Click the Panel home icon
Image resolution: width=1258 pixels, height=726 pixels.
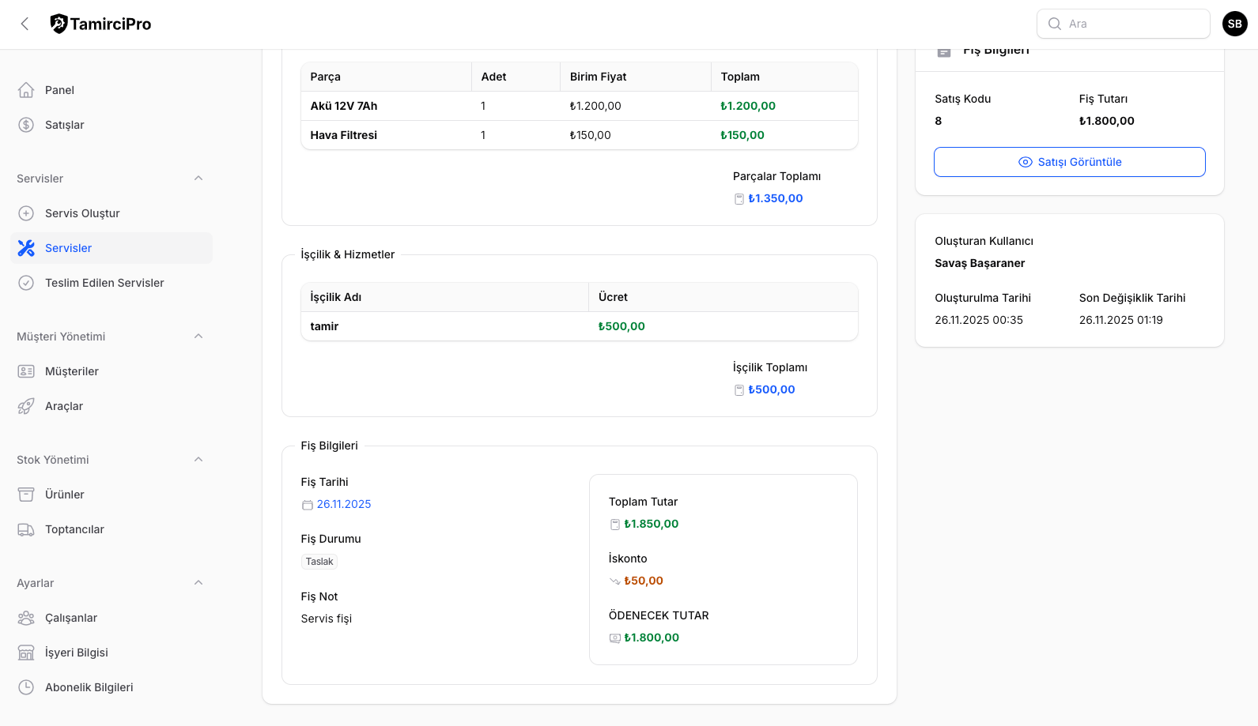tap(26, 90)
